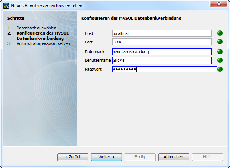Click the green status light next to Benutzername
The height and width of the screenshot is (168, 230).
[220, 60]
